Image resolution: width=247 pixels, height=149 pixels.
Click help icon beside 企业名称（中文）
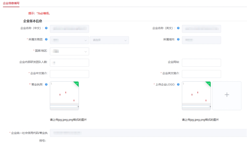point(46,28)
